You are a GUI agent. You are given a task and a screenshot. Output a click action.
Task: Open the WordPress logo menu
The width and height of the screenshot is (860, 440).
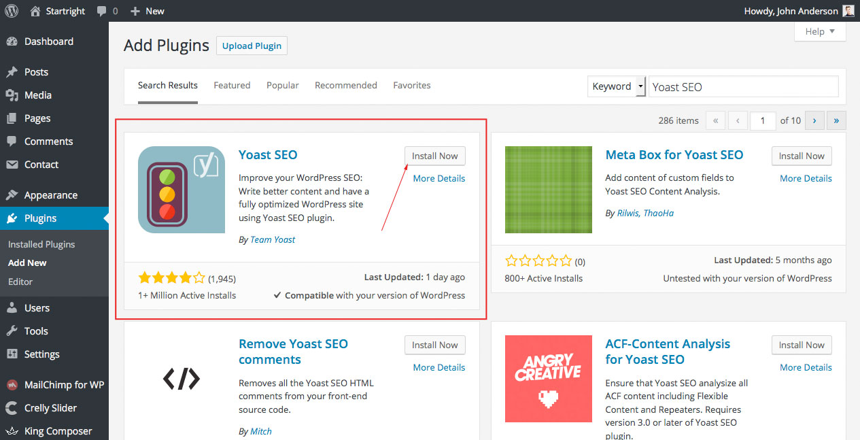coord(12,11)
